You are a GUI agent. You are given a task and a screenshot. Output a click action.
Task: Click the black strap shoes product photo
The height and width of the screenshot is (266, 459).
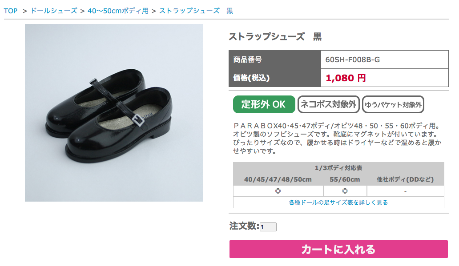tap(114, 113)
